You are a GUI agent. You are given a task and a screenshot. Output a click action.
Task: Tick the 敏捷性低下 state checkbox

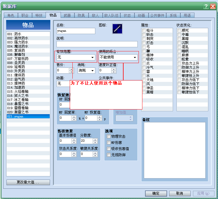point(179,92)
